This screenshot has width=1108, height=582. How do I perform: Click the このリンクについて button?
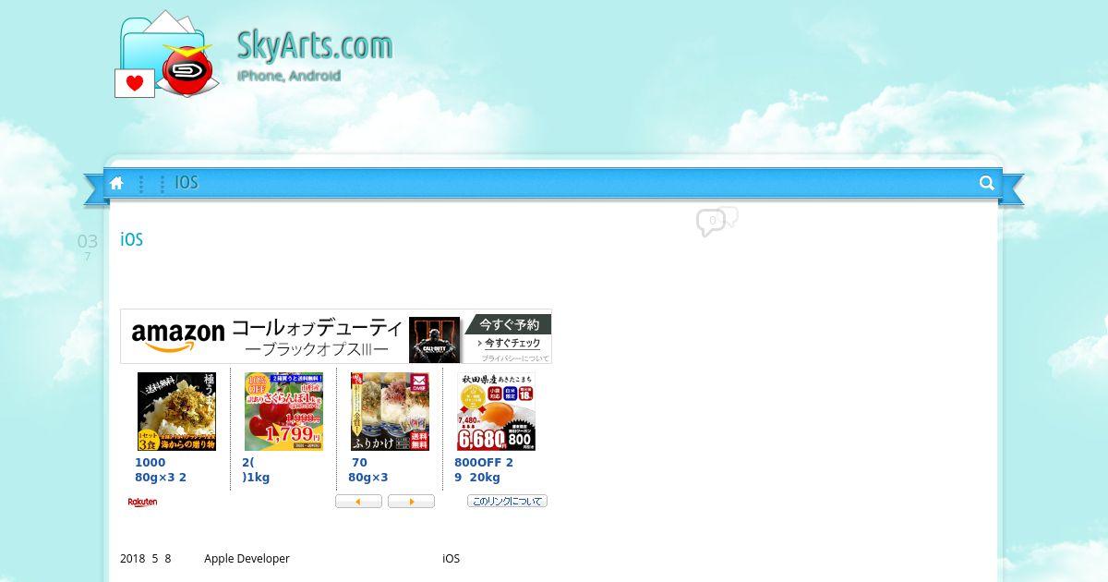(x=507, y=502)
